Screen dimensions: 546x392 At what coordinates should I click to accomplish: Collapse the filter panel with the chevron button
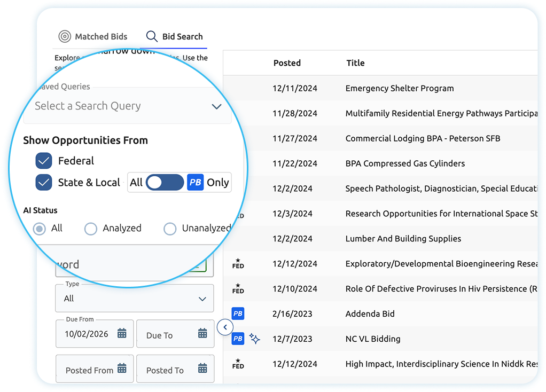(x=225, y=327)
